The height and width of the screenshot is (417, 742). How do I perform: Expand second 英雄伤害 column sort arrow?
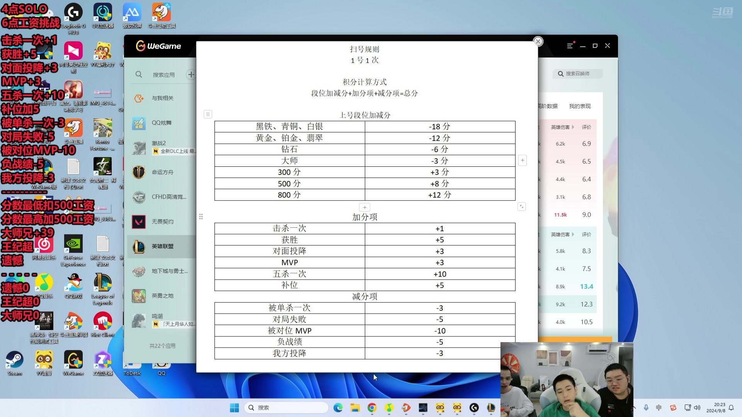573,234
